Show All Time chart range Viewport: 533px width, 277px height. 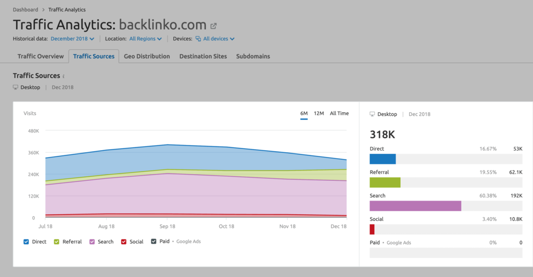click(x=339, y=113)
